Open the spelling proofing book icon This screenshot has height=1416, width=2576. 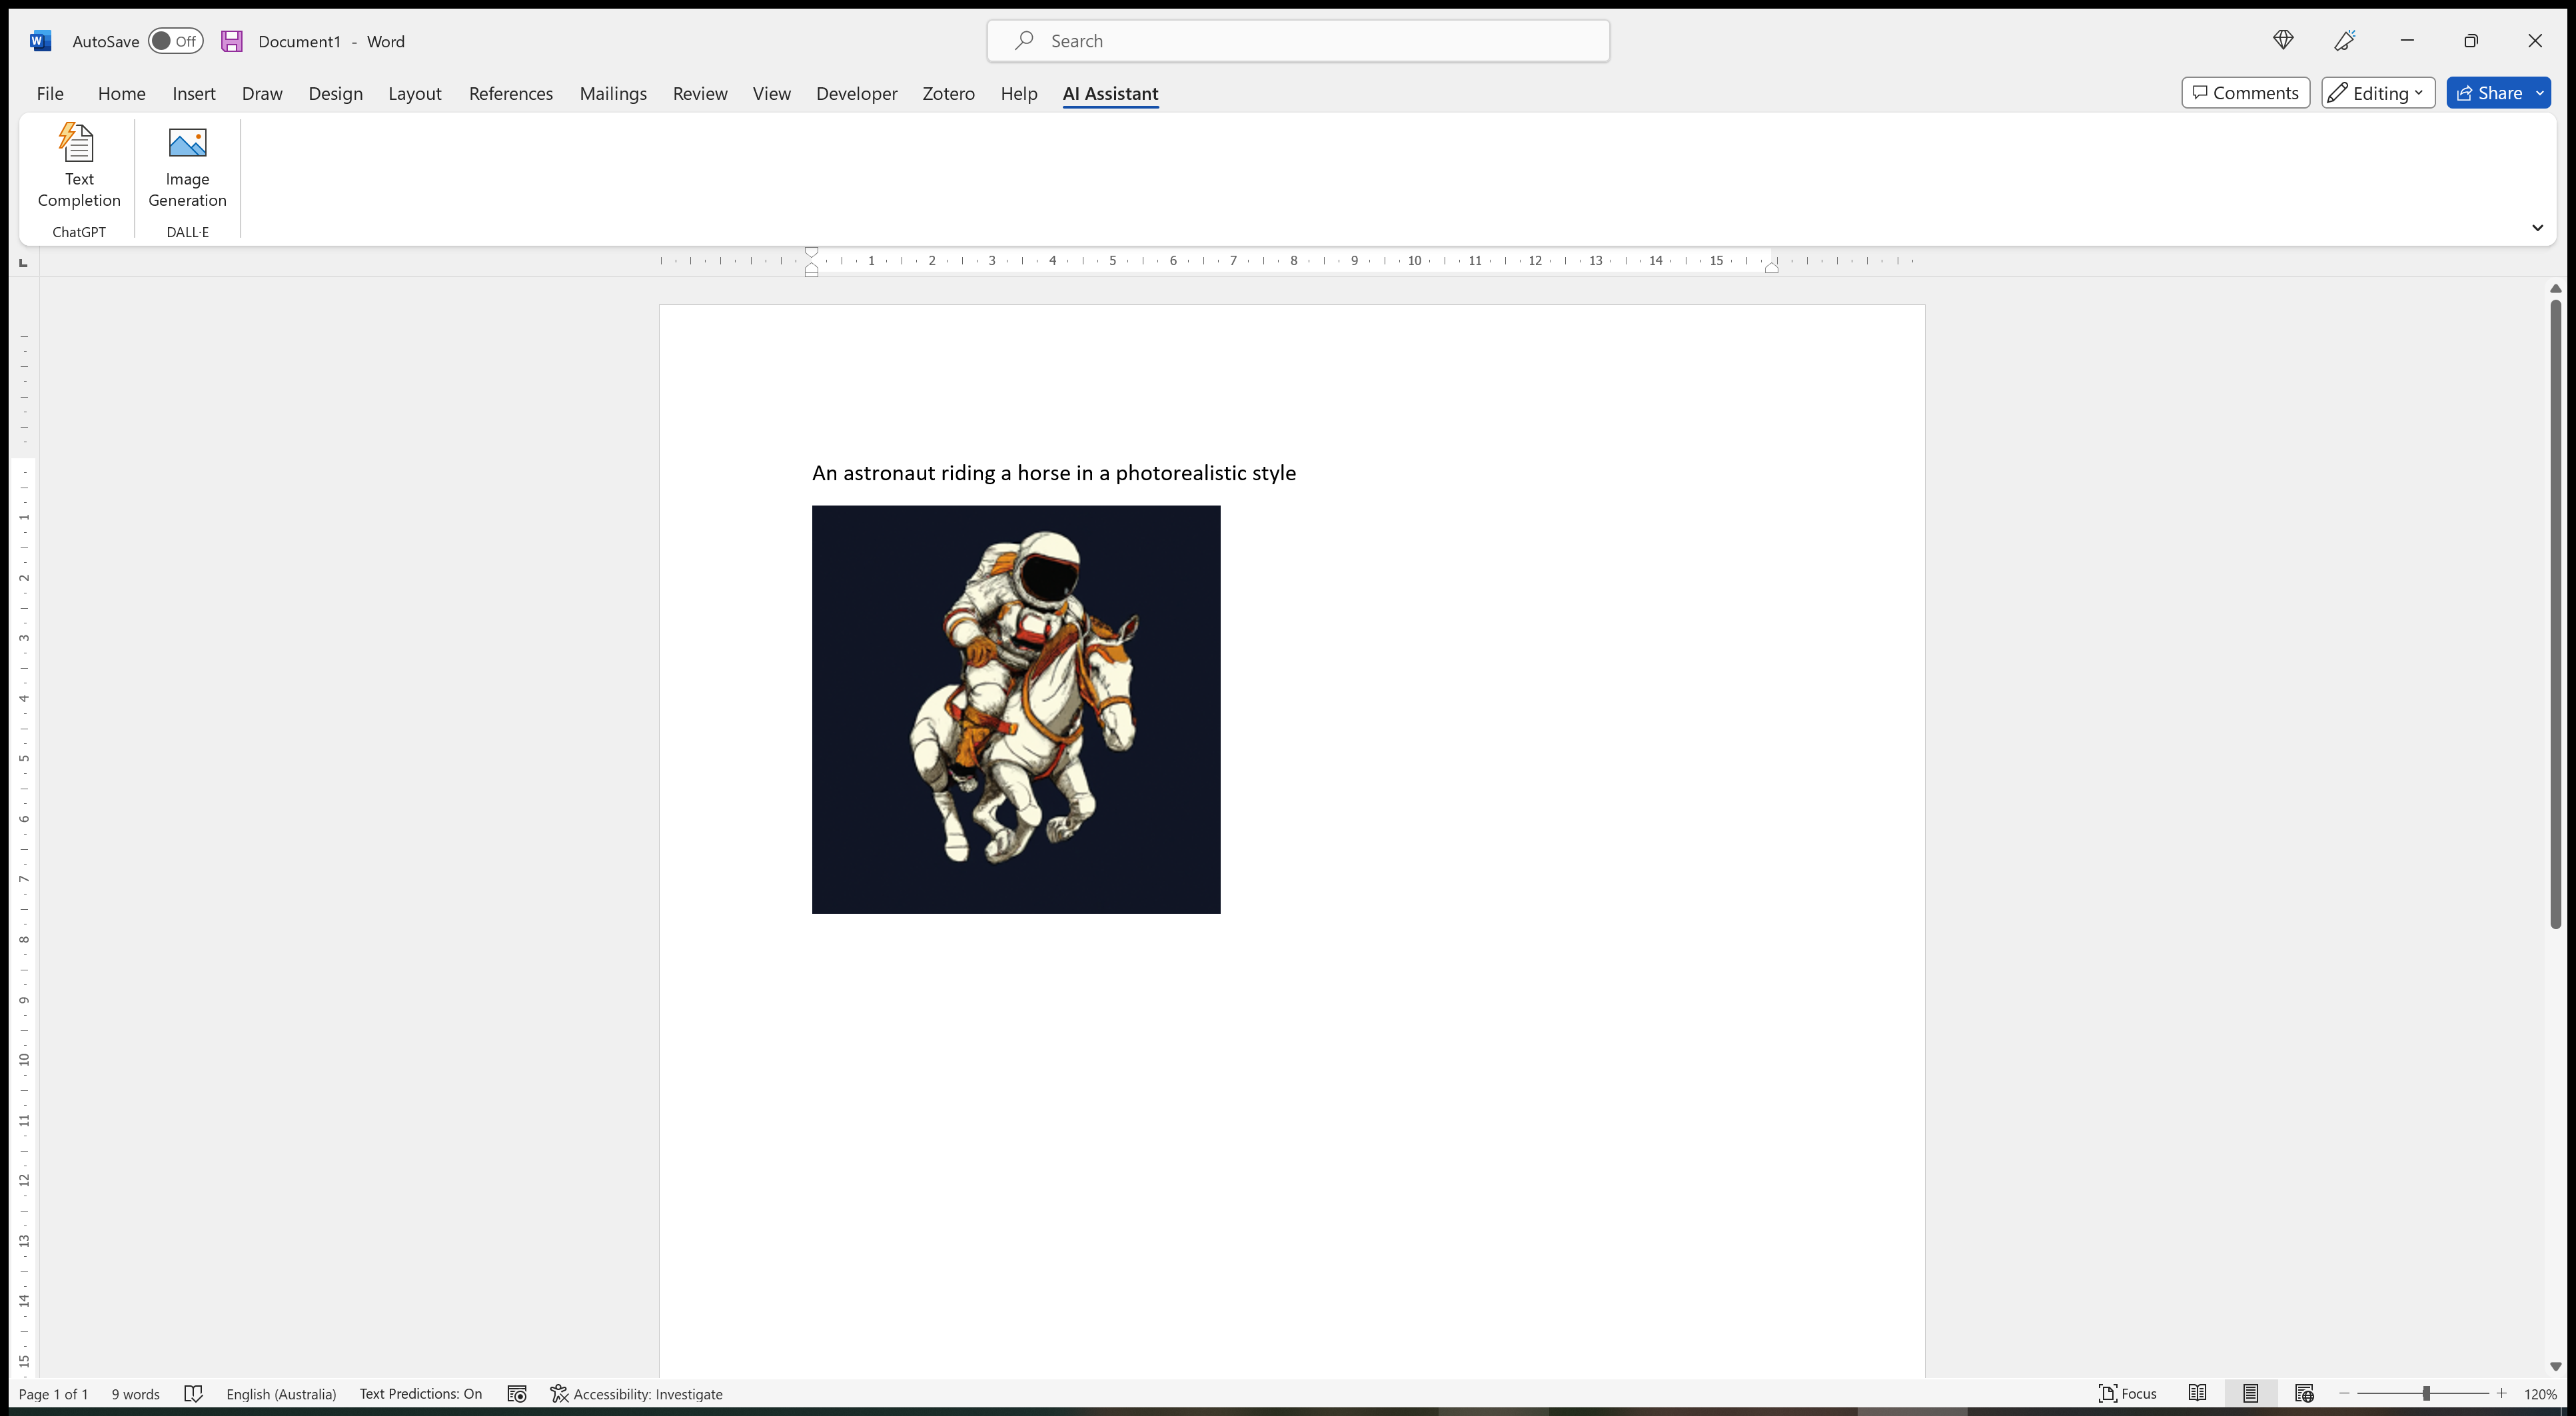point(193,1394)
